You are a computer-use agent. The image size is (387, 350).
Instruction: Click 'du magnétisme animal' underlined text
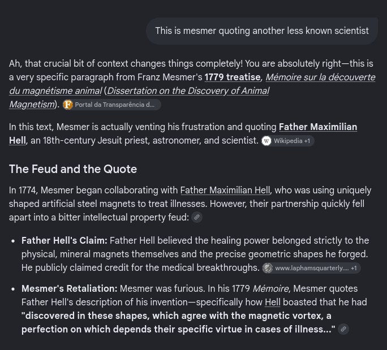click(55, 91)
